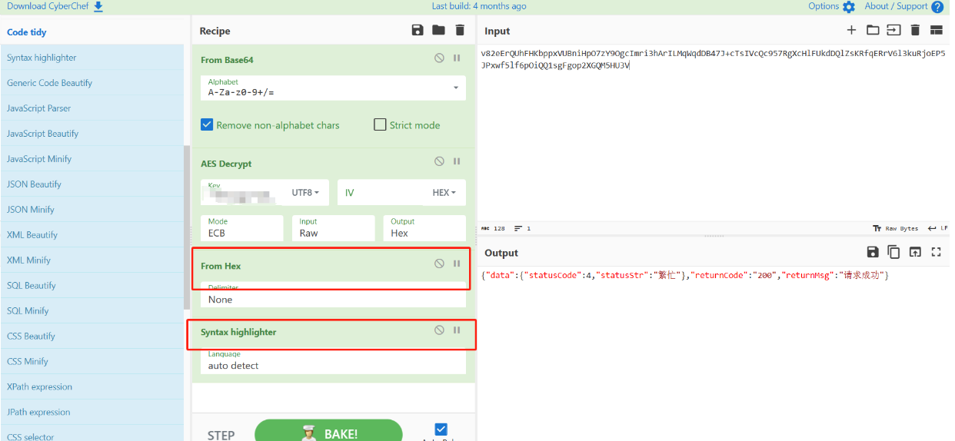This screenshot has width=955, height=441.
Task: Open the Download CyberChef link
Action: point(46,7)
